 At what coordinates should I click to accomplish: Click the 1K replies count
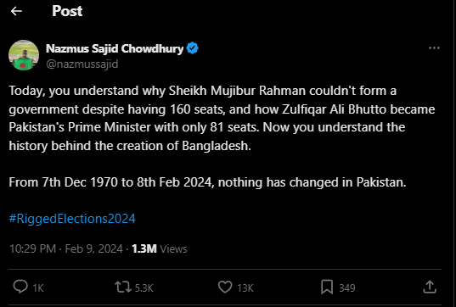click(x=38, y=288)
